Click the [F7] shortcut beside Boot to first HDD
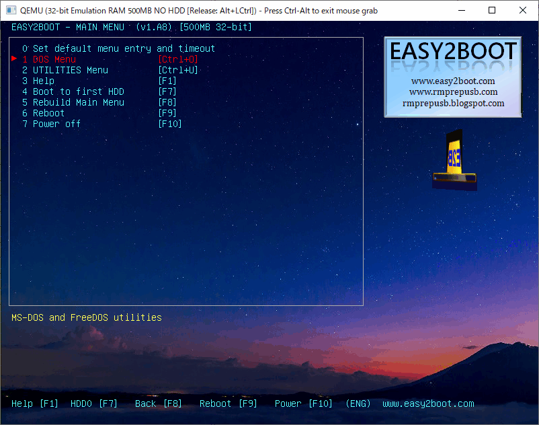Viewport: 539px width, 425px height. 167,91
